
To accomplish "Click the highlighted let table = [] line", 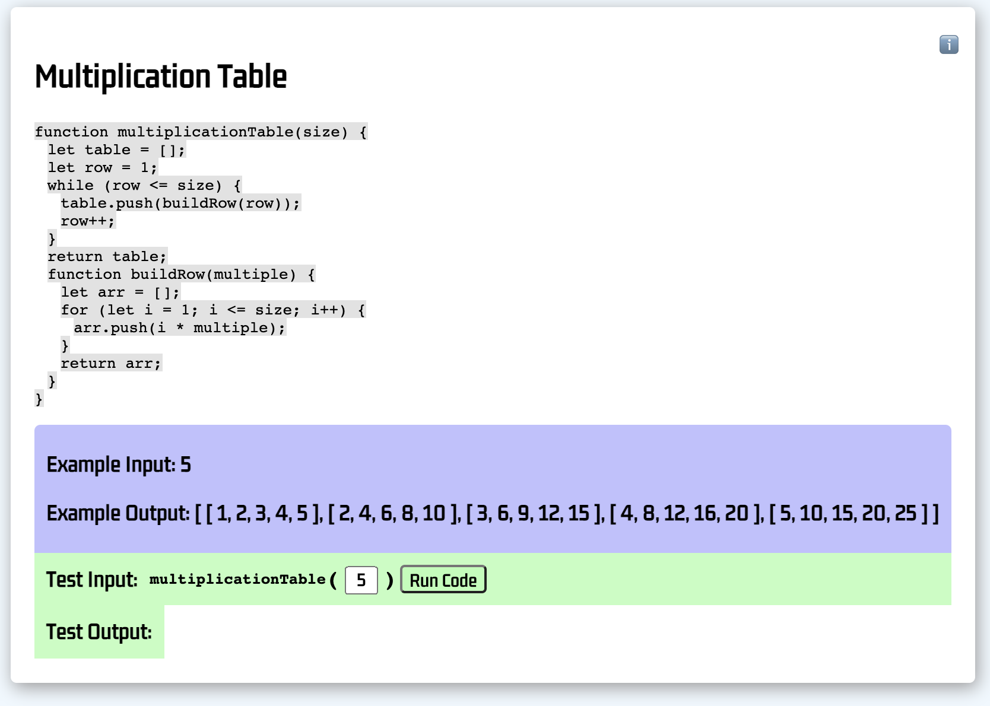I will click(116, 150).
